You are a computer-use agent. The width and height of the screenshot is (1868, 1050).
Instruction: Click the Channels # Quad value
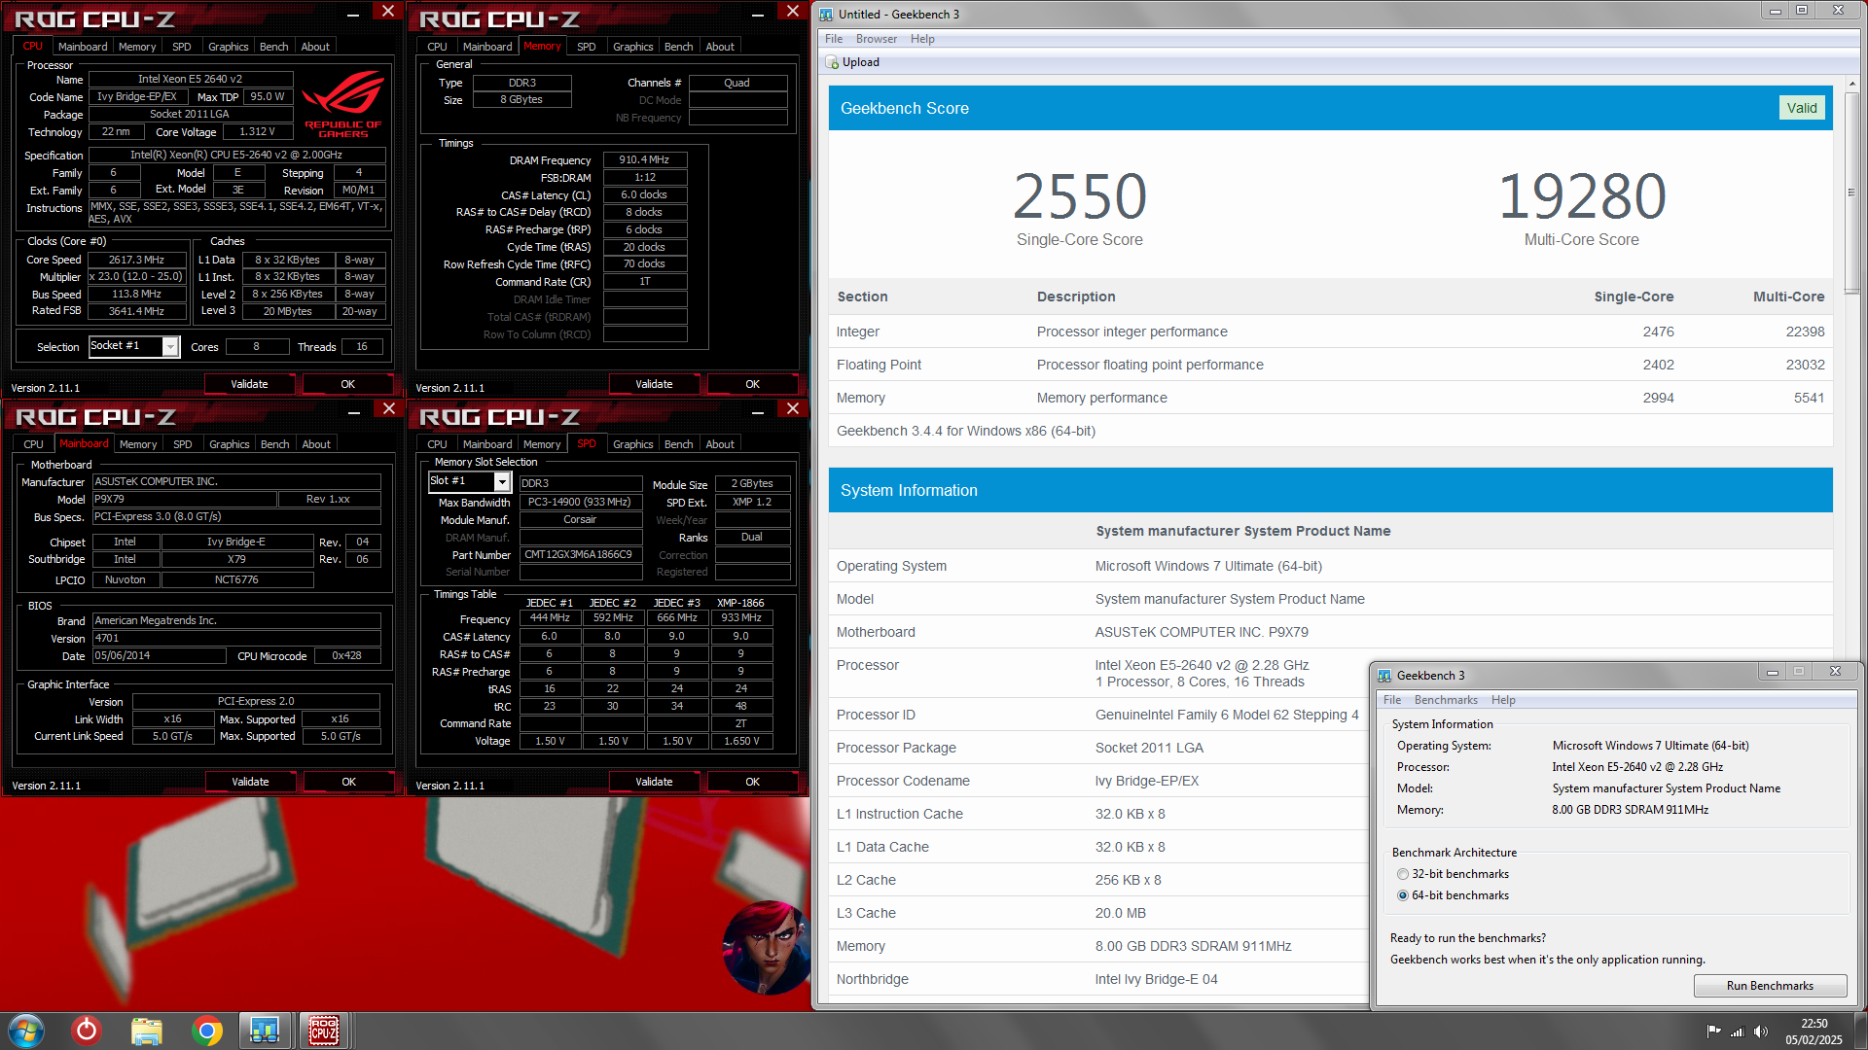click(x=736, y=84)
